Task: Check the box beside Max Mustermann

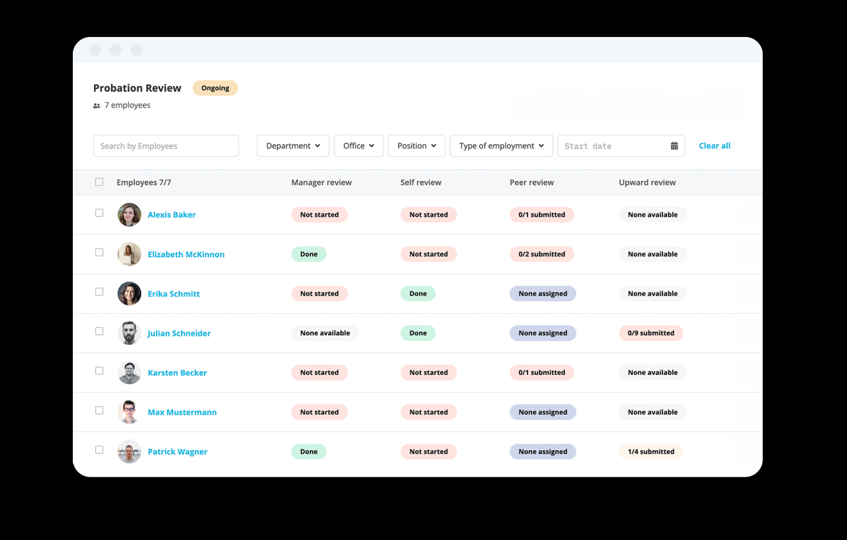Action: (x=99, y=410)
